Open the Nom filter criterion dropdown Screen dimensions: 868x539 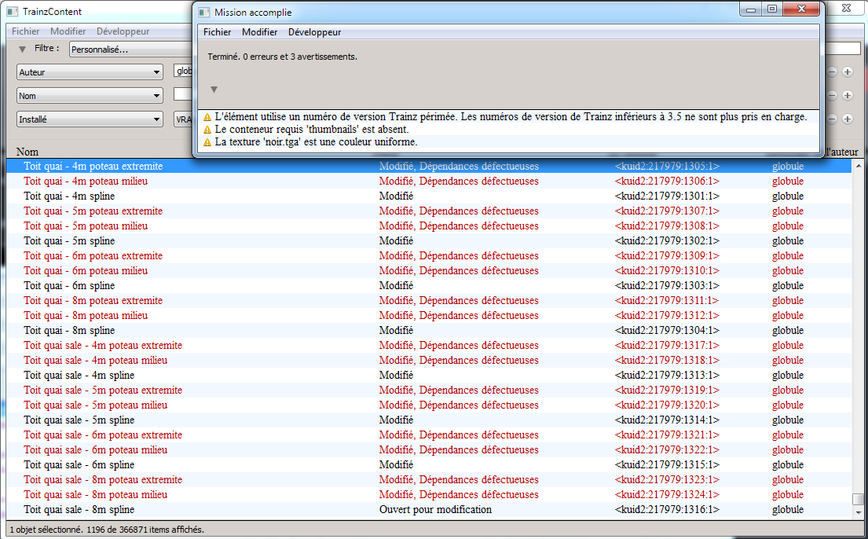click(90, 96)
